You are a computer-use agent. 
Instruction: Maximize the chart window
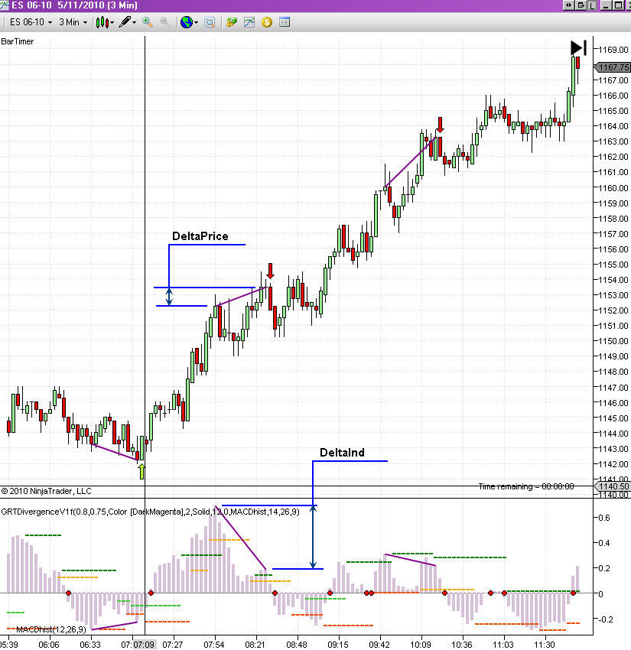pos(618,5)
